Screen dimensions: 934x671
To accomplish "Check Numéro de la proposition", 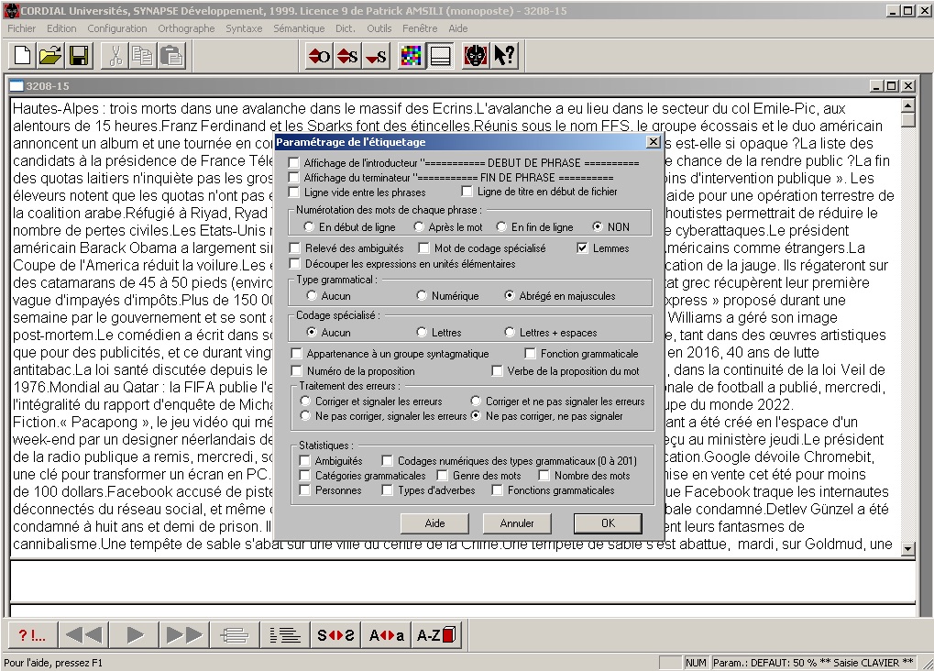I will coord(297,370).
